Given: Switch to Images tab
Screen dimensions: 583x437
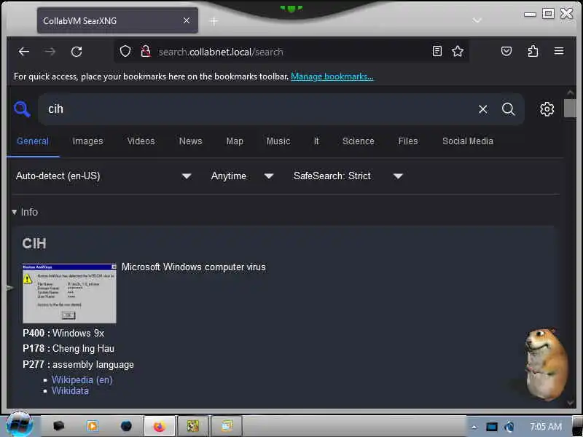Looking at the screenshot, I should pyautogui.click(x=87, y=141).
